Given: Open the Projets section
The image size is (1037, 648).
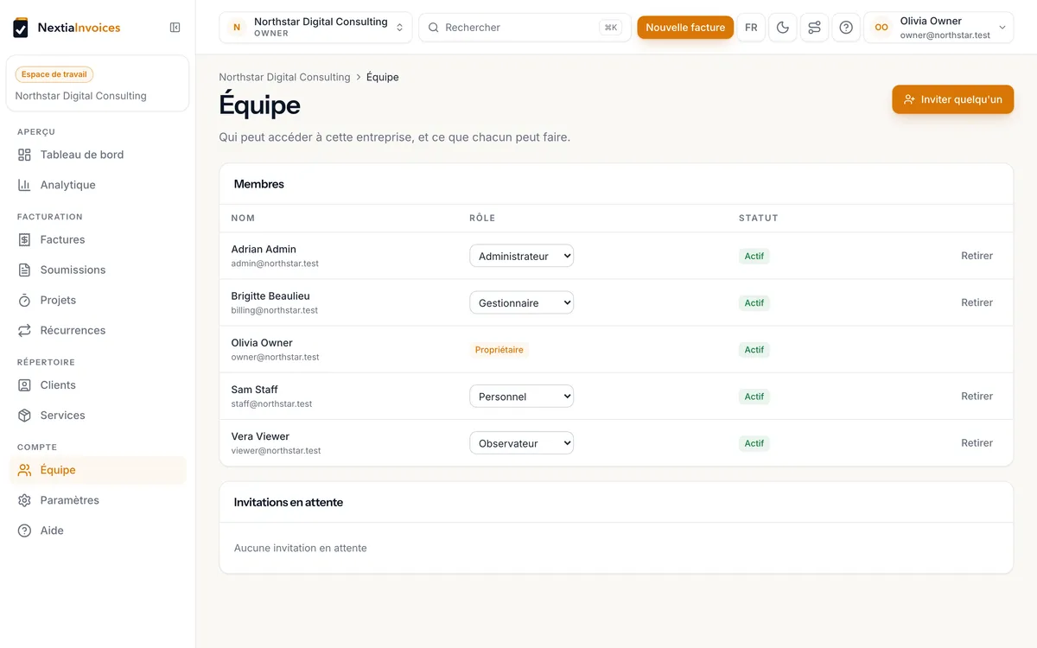Looking at the screenshot, I should coord(98,300).
